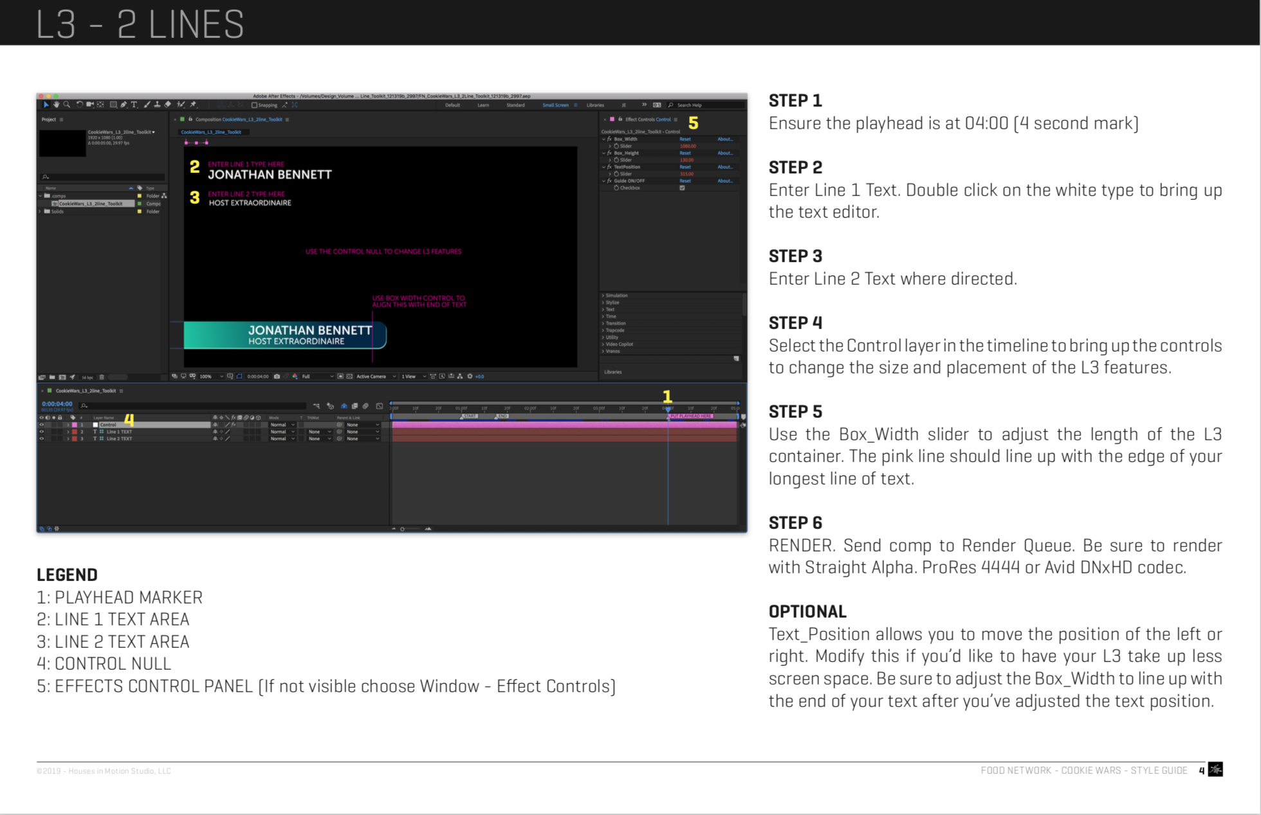Open the Effect Controls panel menu
Image resolution: width=1261 pixels, height=815 pixels.
coord(676,120)
